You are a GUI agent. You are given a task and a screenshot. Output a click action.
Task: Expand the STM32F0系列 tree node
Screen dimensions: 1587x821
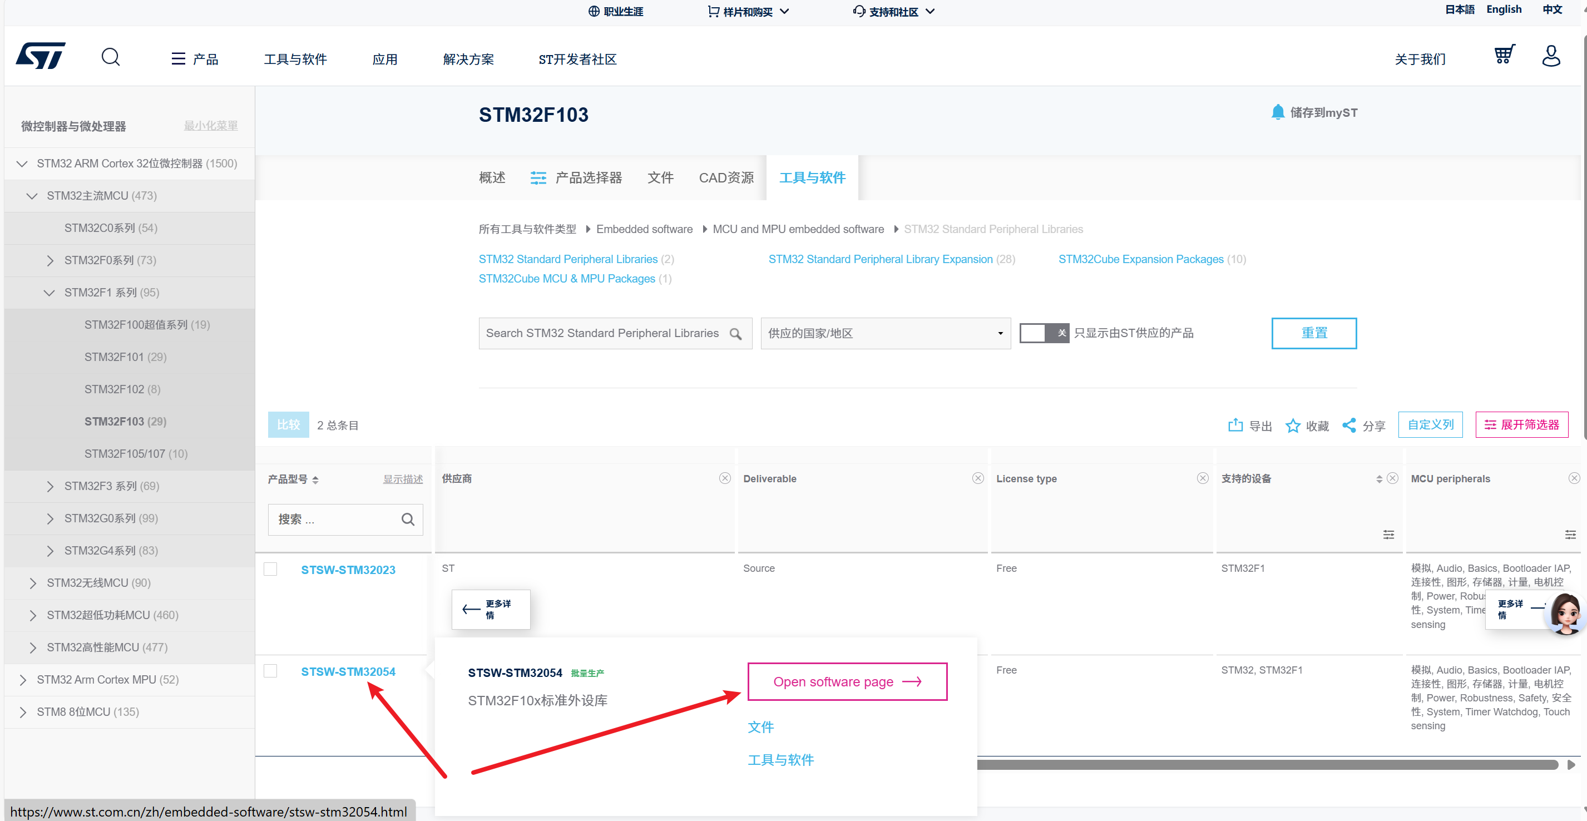pos(50,260)
